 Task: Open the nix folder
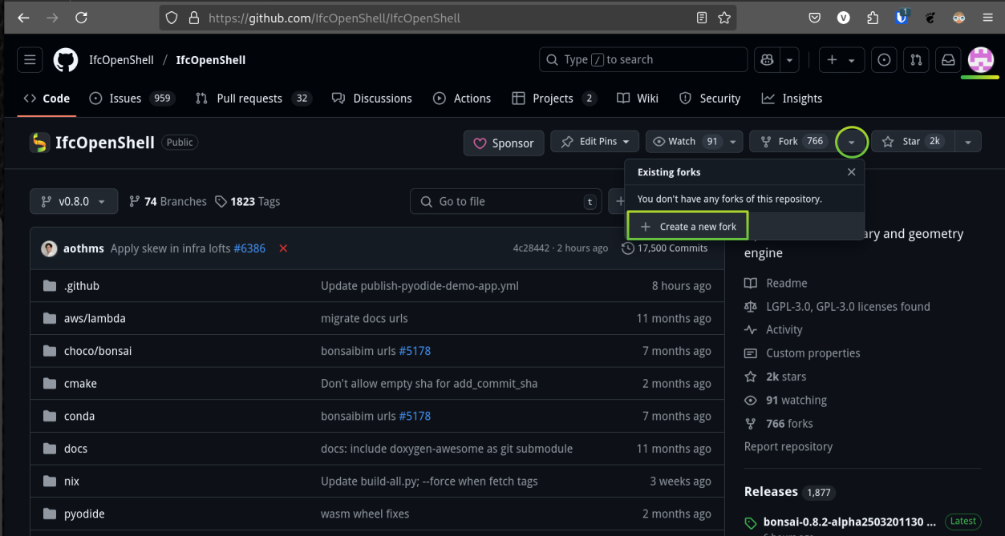[x=71, y=482]
